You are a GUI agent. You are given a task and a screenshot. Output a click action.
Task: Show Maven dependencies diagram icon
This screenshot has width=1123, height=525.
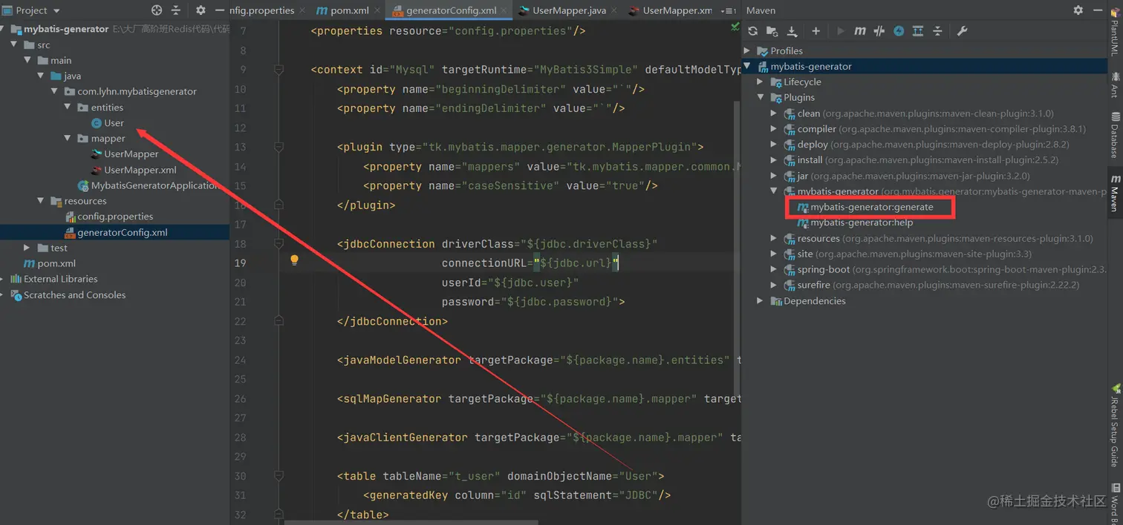918,31
